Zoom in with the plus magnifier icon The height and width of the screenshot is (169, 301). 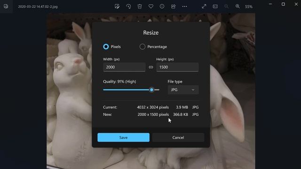point(238,6)
